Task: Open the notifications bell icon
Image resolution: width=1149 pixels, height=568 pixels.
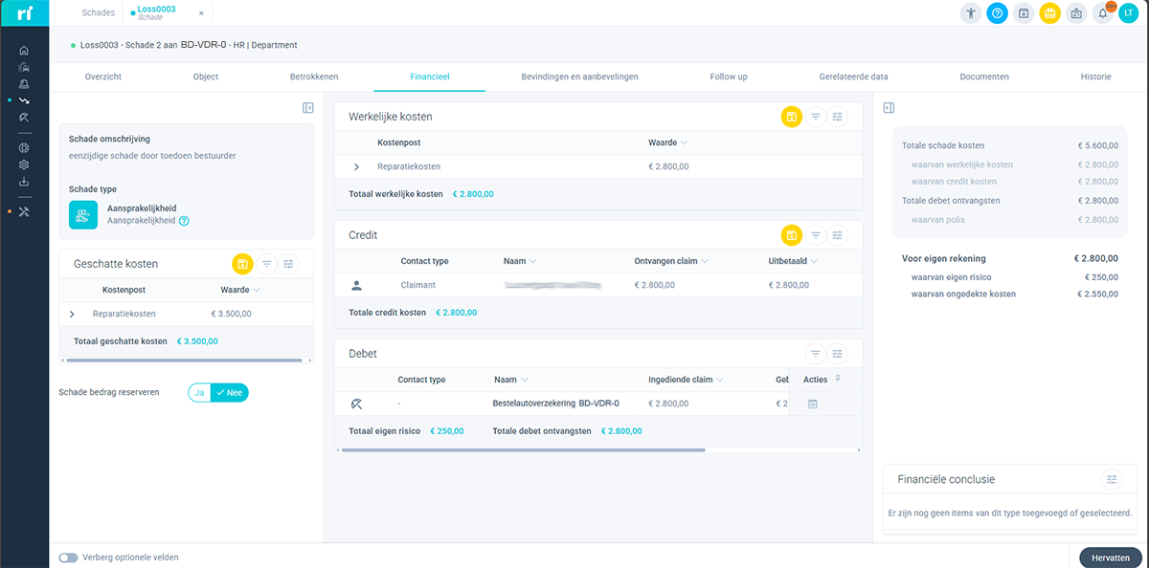Action: click(1102, 13)
